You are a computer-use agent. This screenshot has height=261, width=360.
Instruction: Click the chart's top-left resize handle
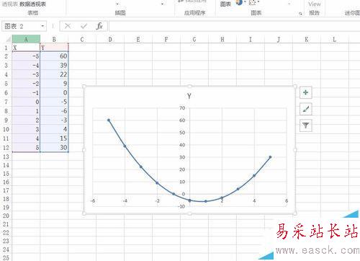click(x=84, y=86)
